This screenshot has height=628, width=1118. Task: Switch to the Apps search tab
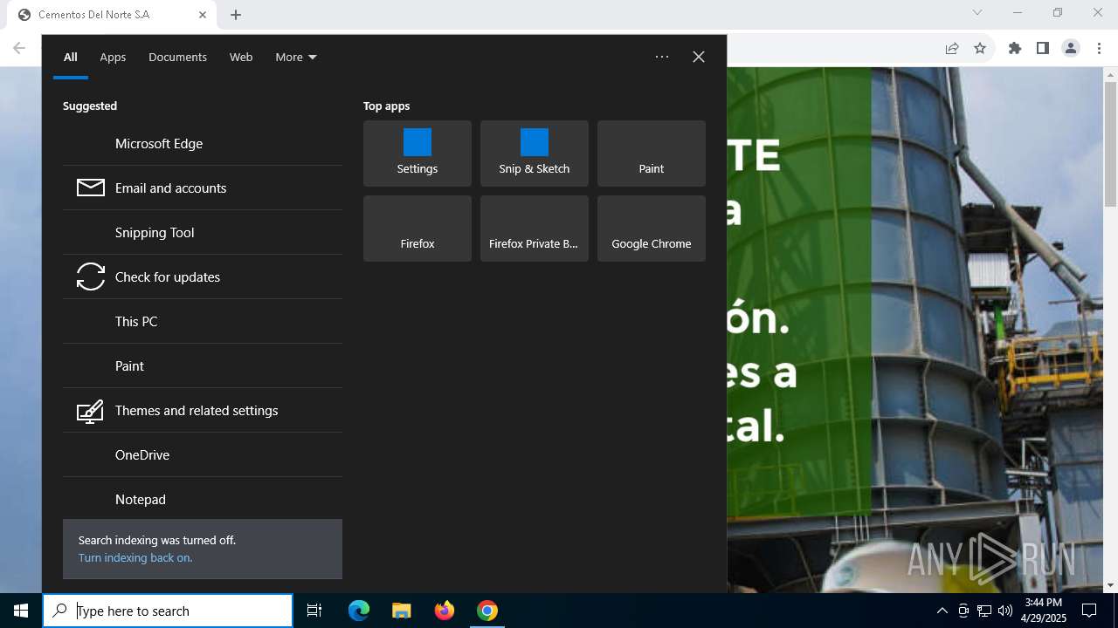(x=113, y=57)
